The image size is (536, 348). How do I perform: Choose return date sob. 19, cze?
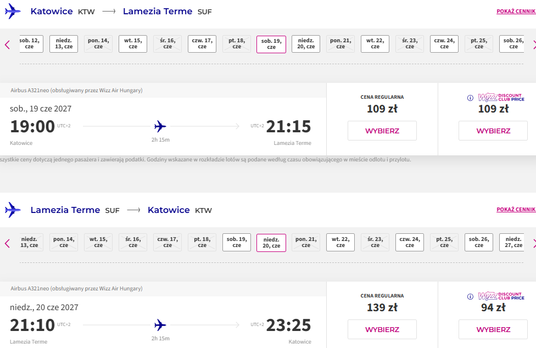click(237, 242)
